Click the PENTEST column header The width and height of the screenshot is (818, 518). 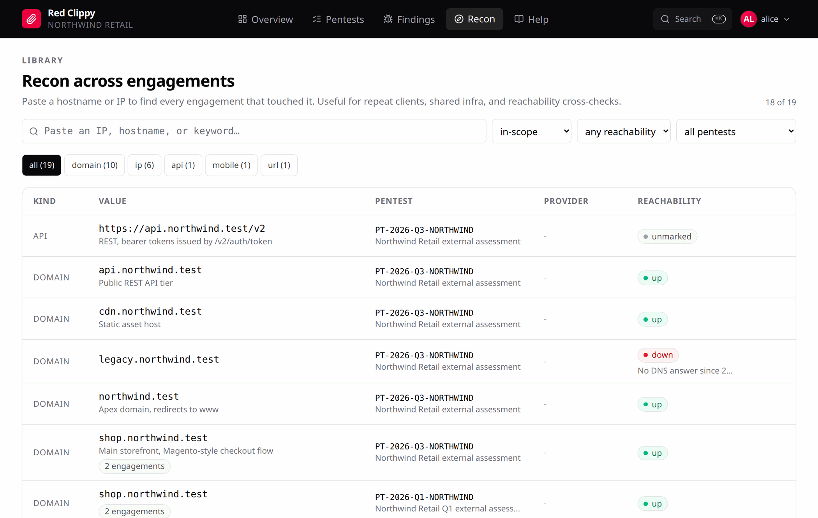pos(394,201)
